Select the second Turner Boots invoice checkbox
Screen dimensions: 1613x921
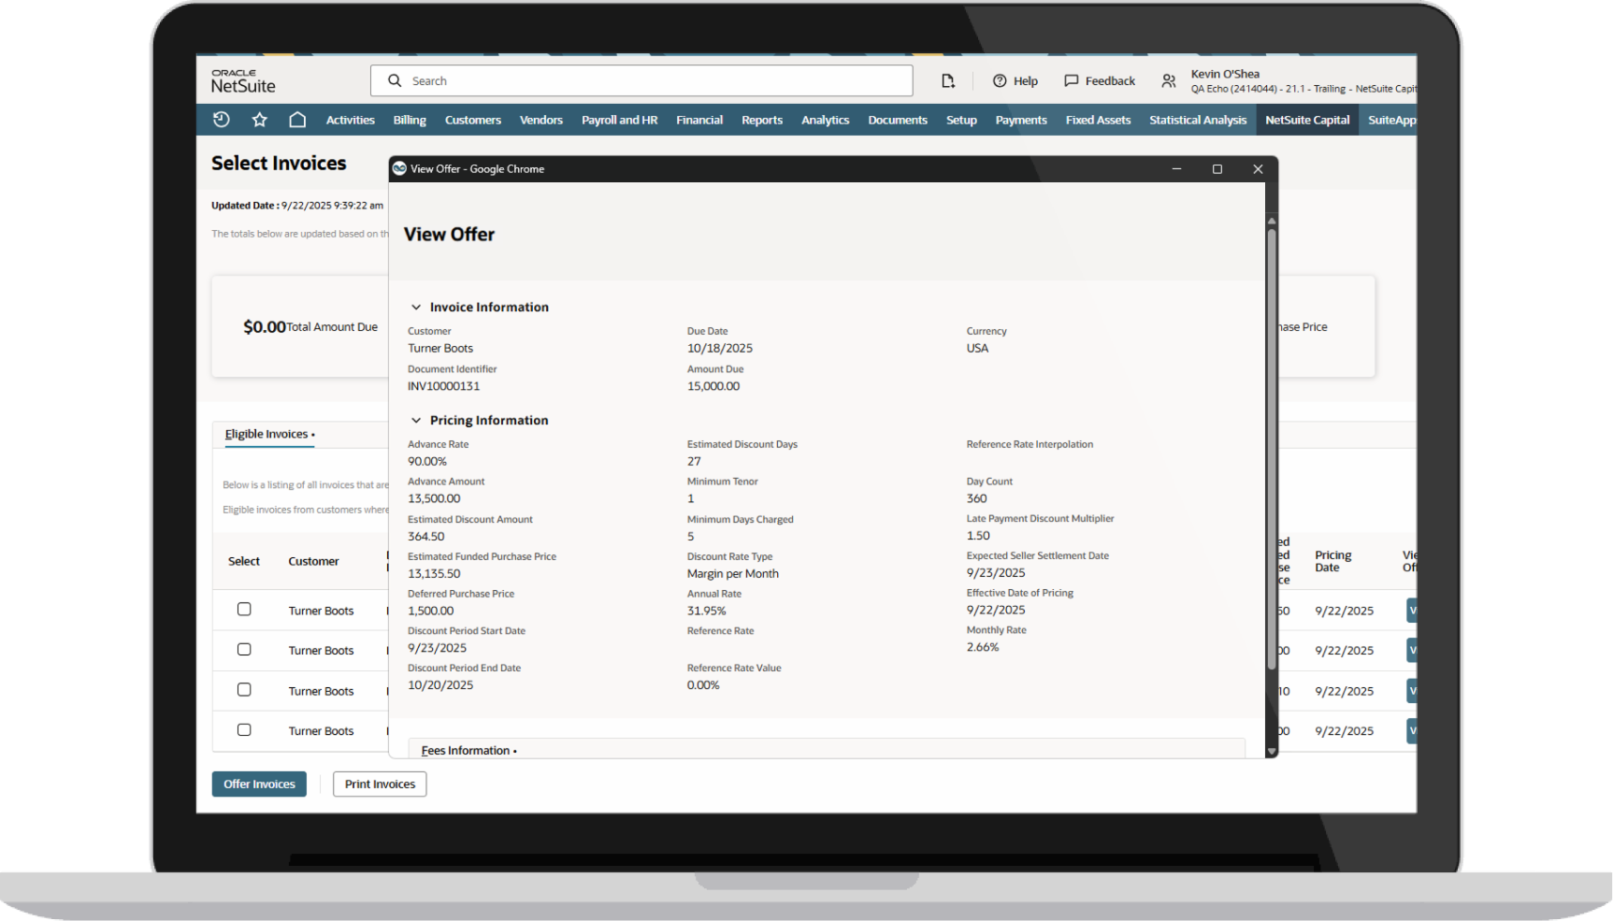244,650
